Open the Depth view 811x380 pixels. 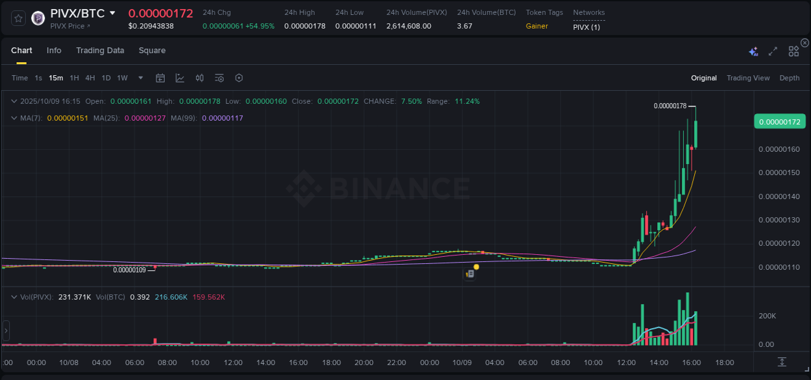point(790,78)
